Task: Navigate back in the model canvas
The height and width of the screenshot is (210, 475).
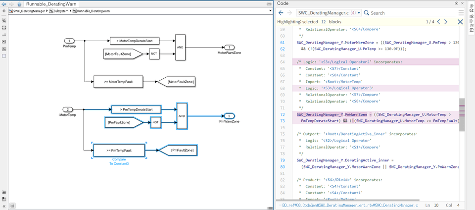Action: click(4, 4)
